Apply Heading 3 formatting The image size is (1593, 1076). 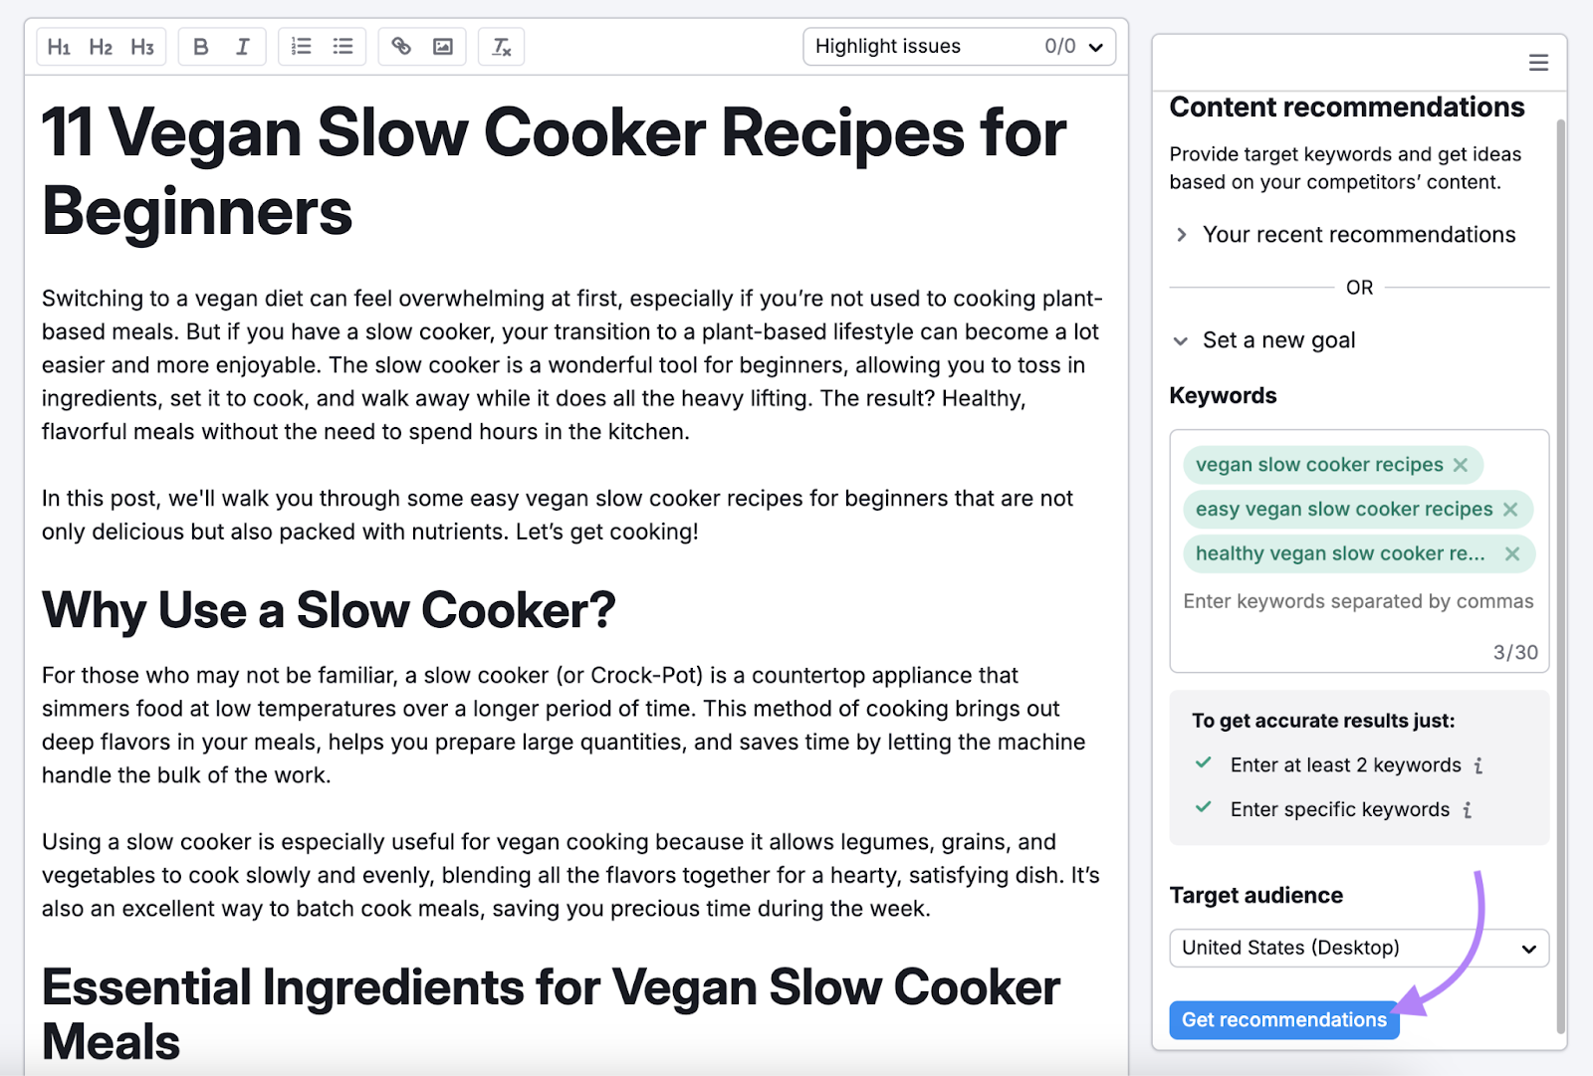point(141,46)
